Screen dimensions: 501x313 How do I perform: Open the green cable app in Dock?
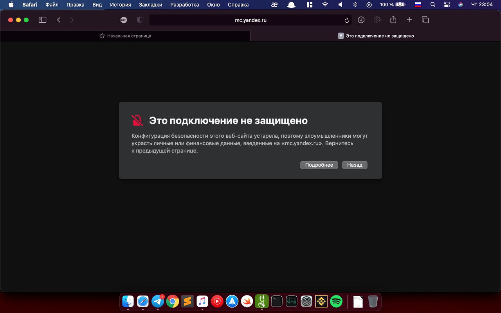262,301
